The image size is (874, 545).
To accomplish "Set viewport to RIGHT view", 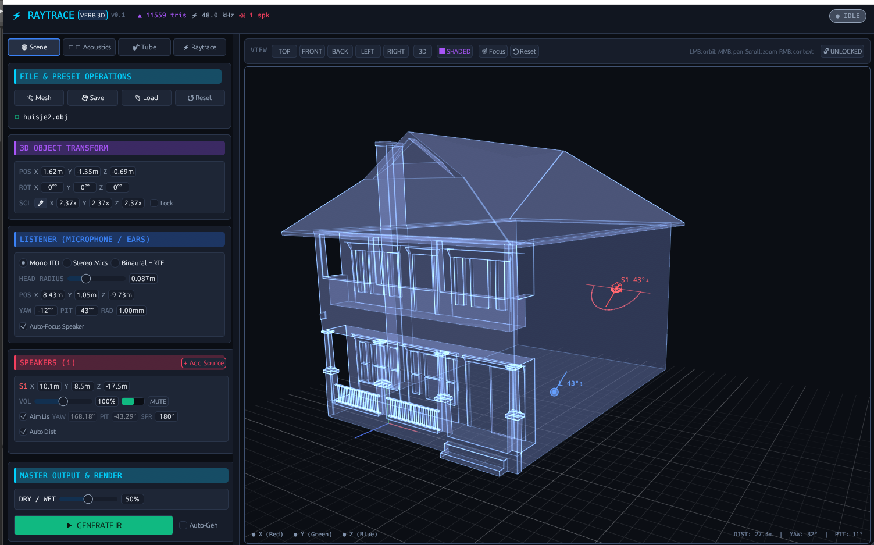I will [396, 51].
